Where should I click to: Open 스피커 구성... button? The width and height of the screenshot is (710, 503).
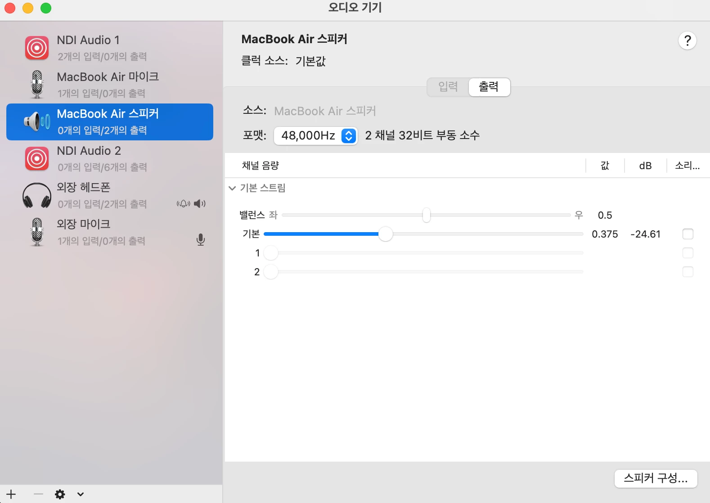[x=656, y=478]
